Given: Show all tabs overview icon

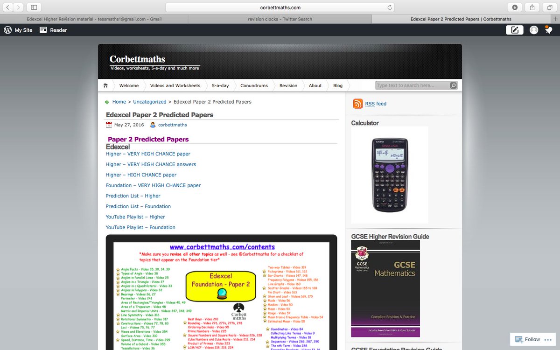Looking at the screenshot, I should point(550,7).
